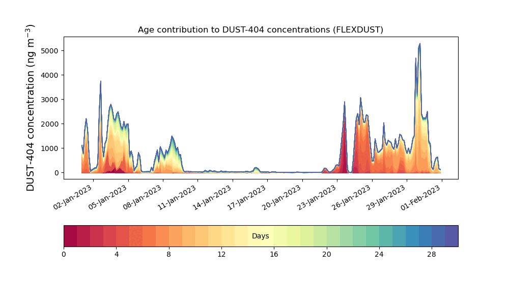Click the "0" tick label on the concentration y-axis
This screenshot has width=509, height=305.
57,173
